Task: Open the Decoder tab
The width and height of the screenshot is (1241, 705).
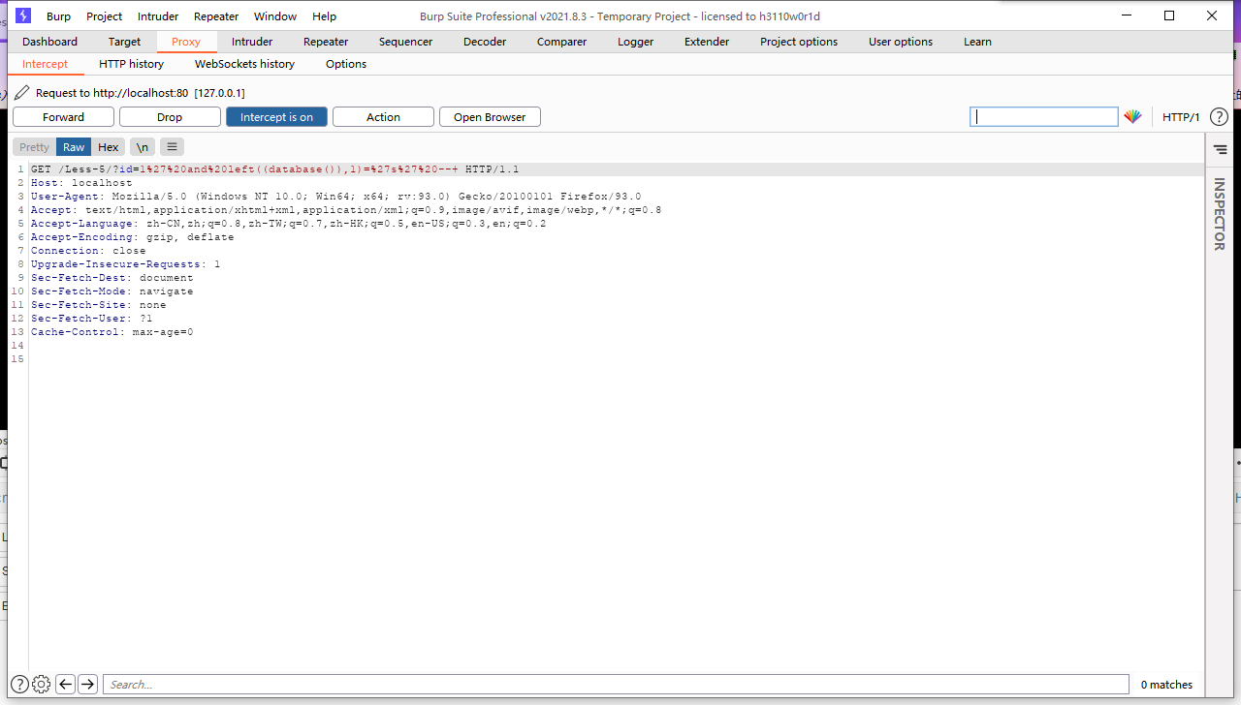Action: (x=485, y=42)
